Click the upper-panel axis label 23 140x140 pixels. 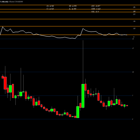134,11
